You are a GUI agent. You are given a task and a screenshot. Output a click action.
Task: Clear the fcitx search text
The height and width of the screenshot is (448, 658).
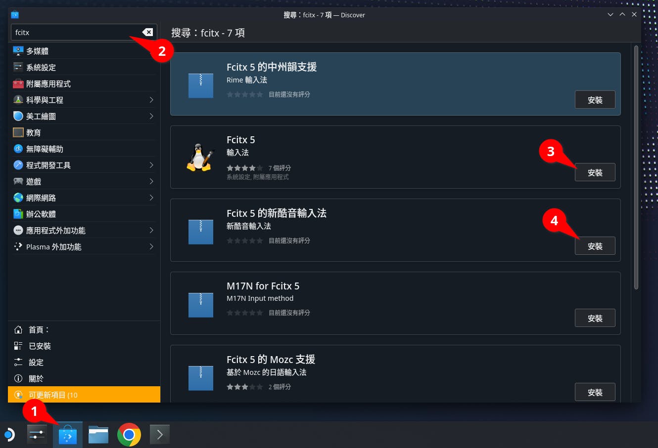pos(147,32)
